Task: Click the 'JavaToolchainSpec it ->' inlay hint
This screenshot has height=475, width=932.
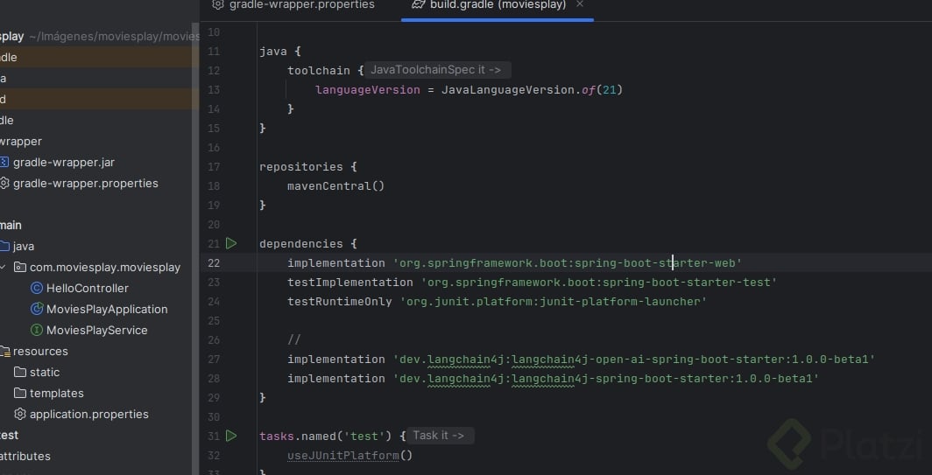Action: coord(435,70)
